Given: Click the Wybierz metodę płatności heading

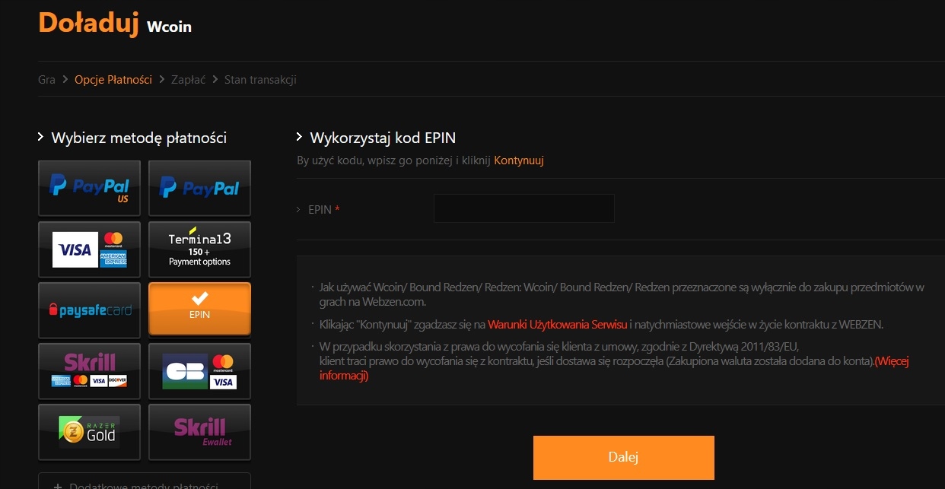Looking at the screenshot, I should coord(138,138).
